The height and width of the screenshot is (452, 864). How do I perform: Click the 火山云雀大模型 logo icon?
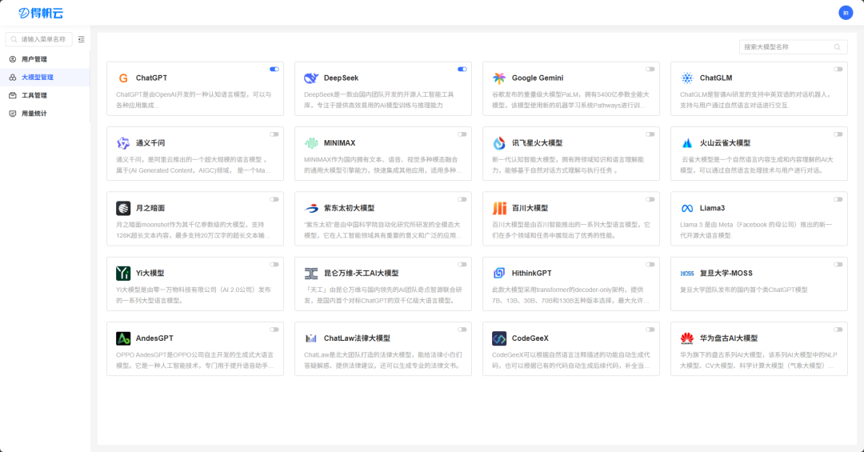click(687, 143)
